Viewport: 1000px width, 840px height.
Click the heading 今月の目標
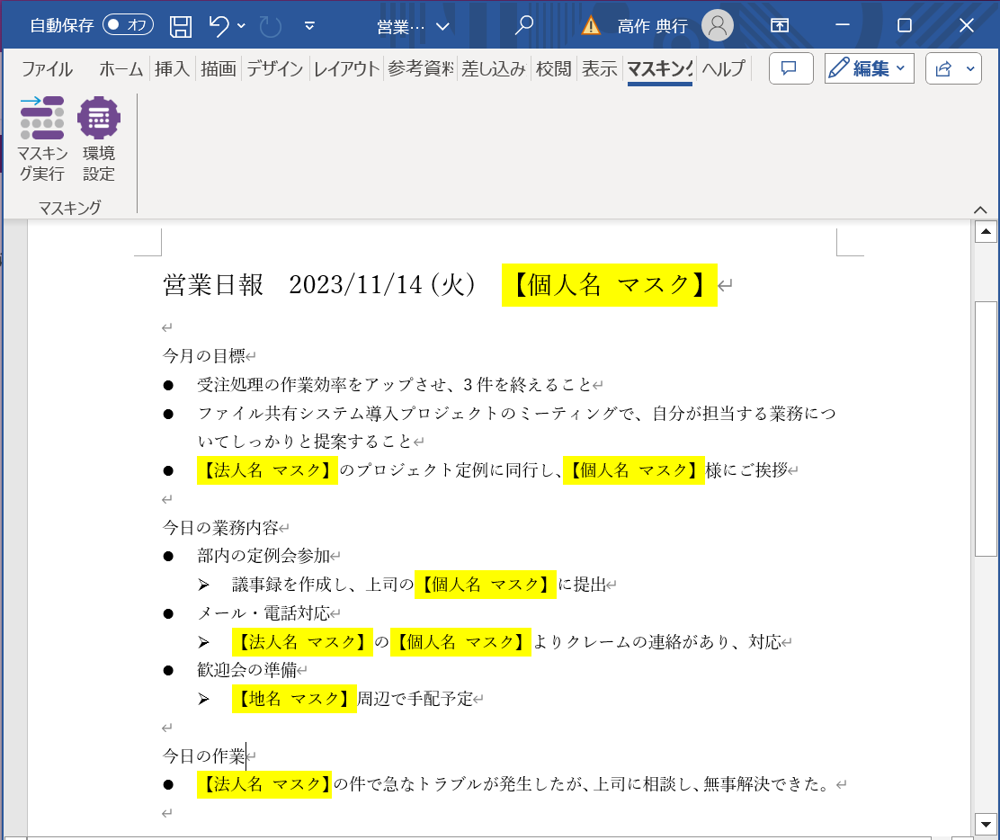pos(204,356)
